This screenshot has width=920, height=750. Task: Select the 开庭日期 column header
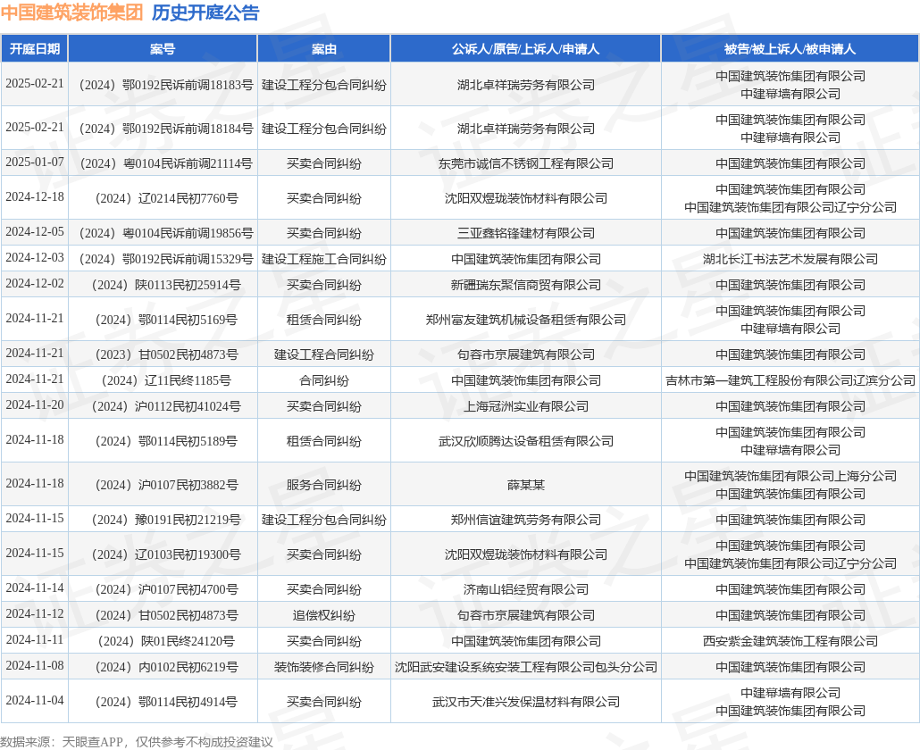point(35,49)
